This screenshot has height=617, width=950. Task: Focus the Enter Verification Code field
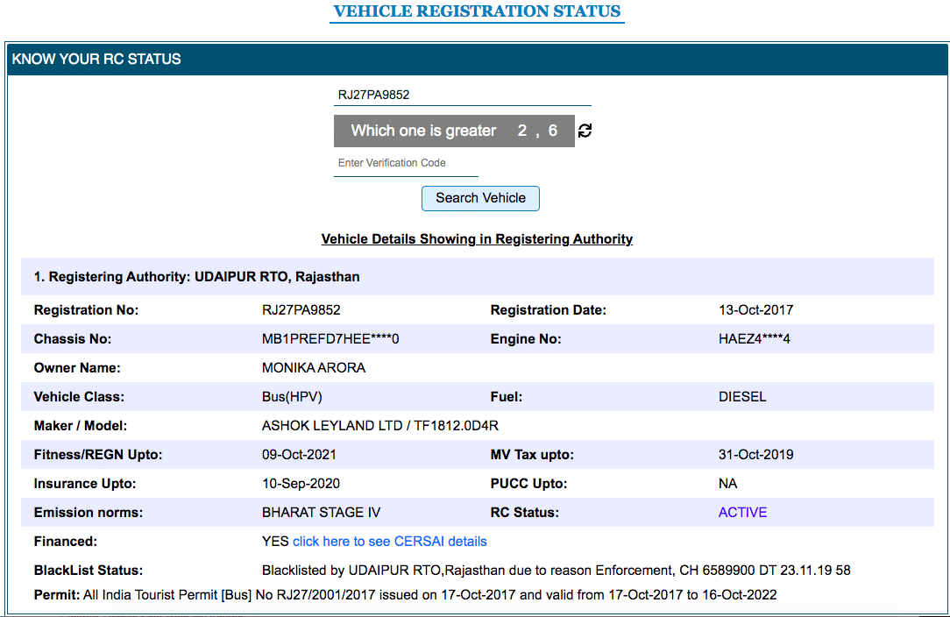[x=406, y=163]
